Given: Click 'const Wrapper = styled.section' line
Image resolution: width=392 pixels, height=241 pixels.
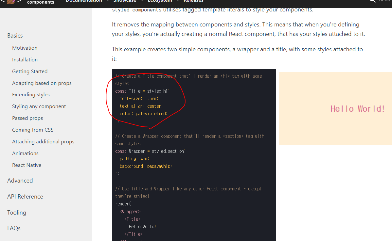Looking at the screenshot, I should 150,151.
